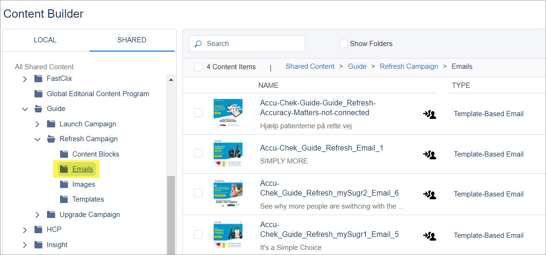Click thumbnail of mySugr1_Email_5

(228, 235)
